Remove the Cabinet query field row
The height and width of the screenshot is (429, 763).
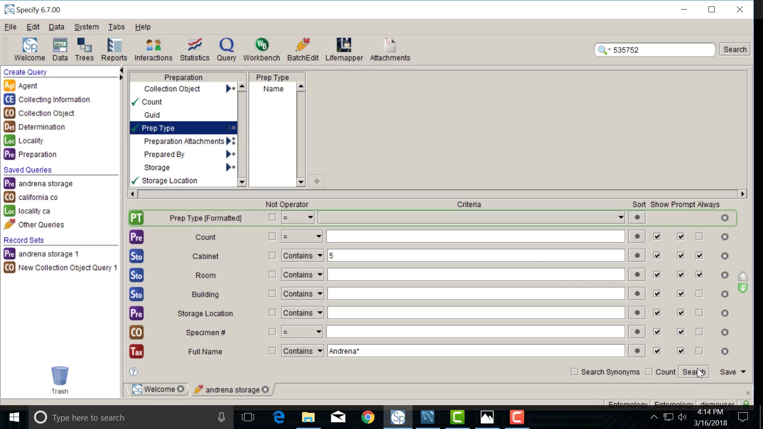(x=725, y=256)
